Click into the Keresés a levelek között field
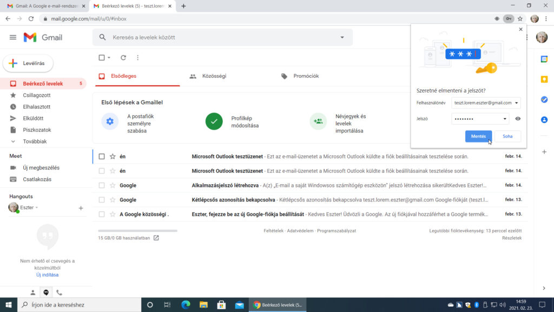Image resolution: width=554 pixels, height=312 pixels. coord(222,37)
